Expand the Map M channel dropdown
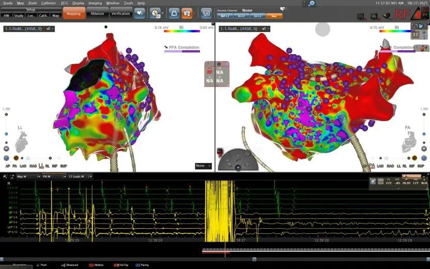Viewport: 430px width, 269px height. click(x=39, y=176)
